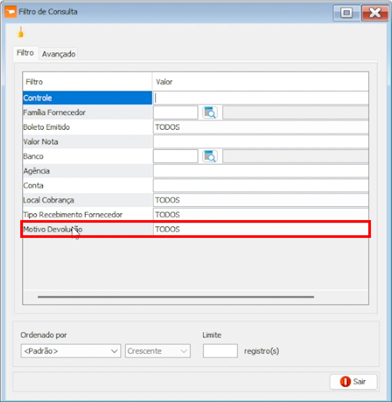Expand the Ordenado por <Padrão> dropdown
The width and height of the screenshot is (392, 402).
click(x=71, y=351)
